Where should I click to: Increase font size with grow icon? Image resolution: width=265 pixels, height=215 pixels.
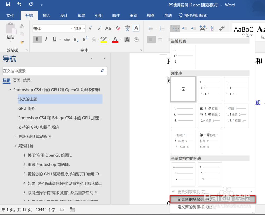(90, 28)
